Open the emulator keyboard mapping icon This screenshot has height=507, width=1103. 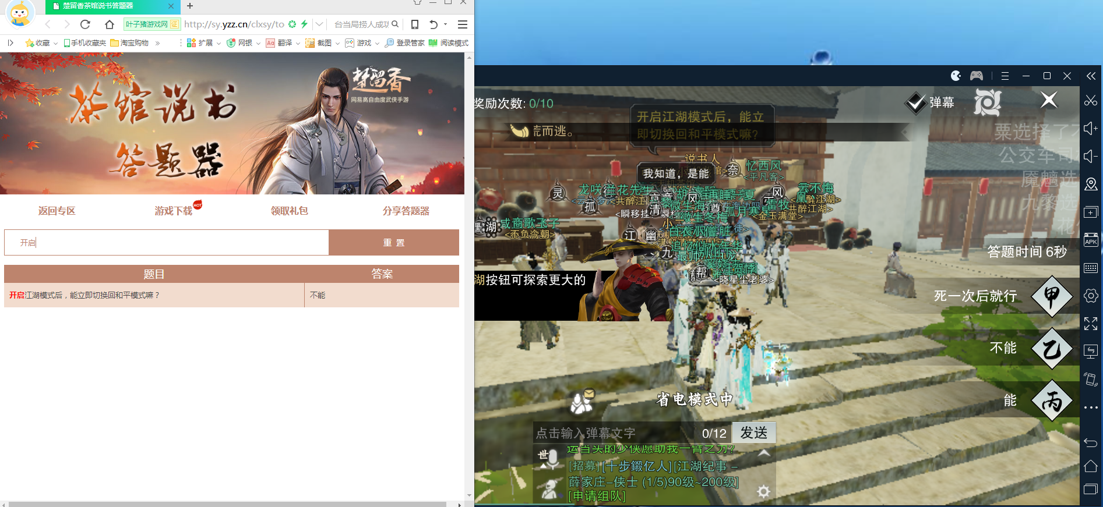tap(1091, 268)
